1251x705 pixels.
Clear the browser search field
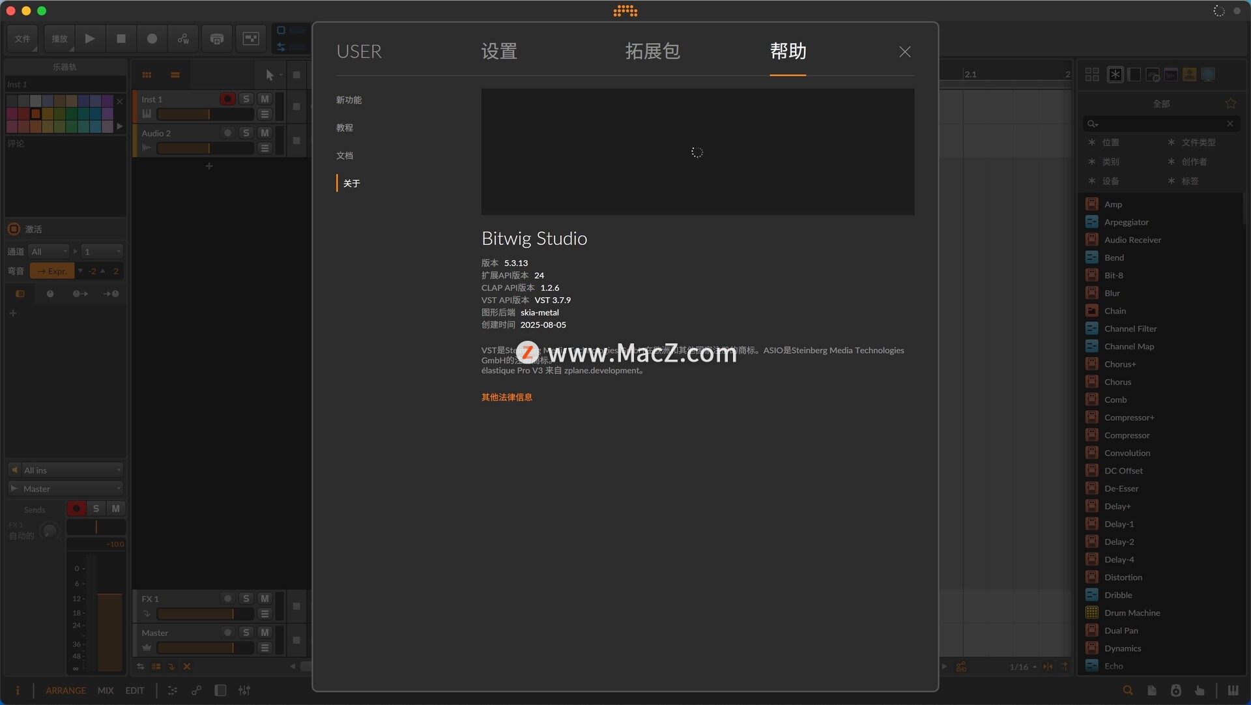pyautogui.click(x=1230, y=124)
